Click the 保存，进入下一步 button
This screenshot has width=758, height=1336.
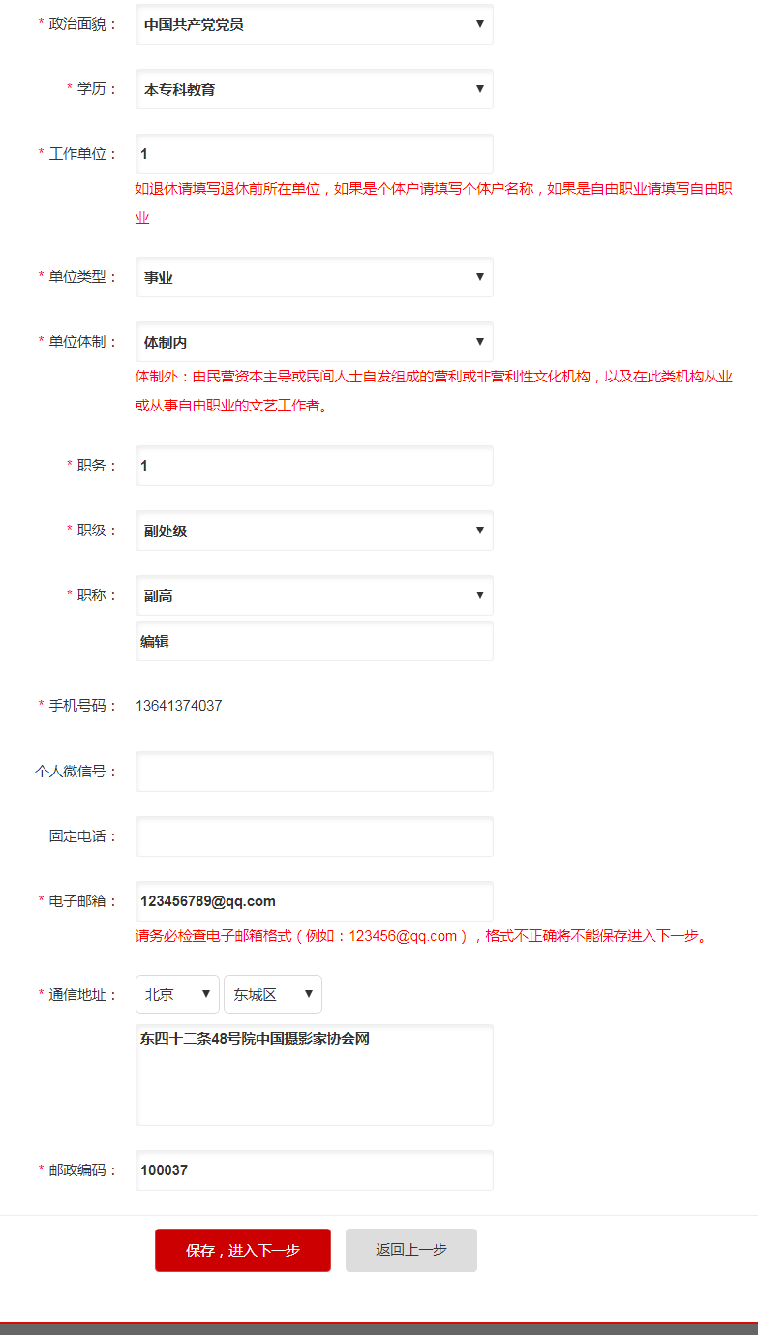pos(243,1250)
